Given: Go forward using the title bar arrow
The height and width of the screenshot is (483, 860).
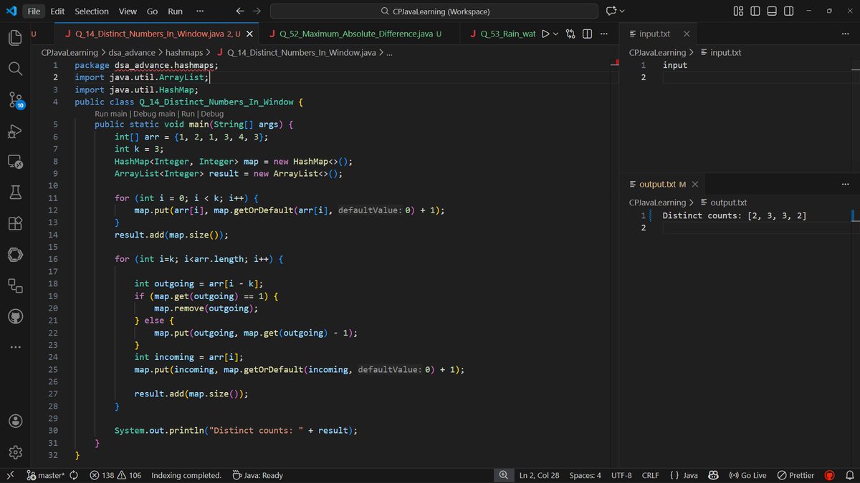Looking at the screenshot, I should tap(257, 11).
